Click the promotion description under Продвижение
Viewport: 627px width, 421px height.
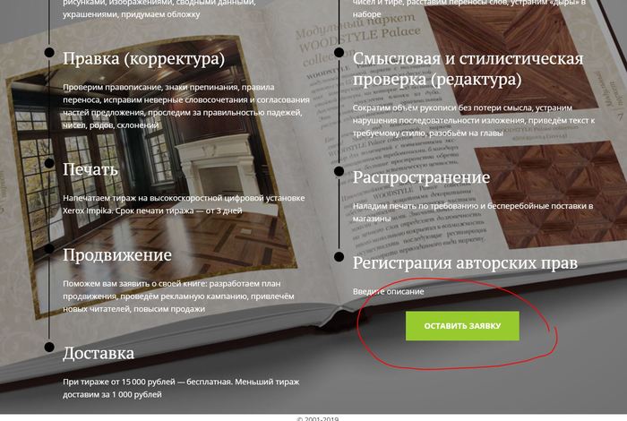coord(178,296)
